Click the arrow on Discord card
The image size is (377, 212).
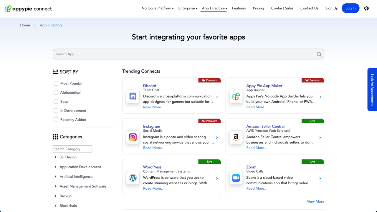[217, 97]
